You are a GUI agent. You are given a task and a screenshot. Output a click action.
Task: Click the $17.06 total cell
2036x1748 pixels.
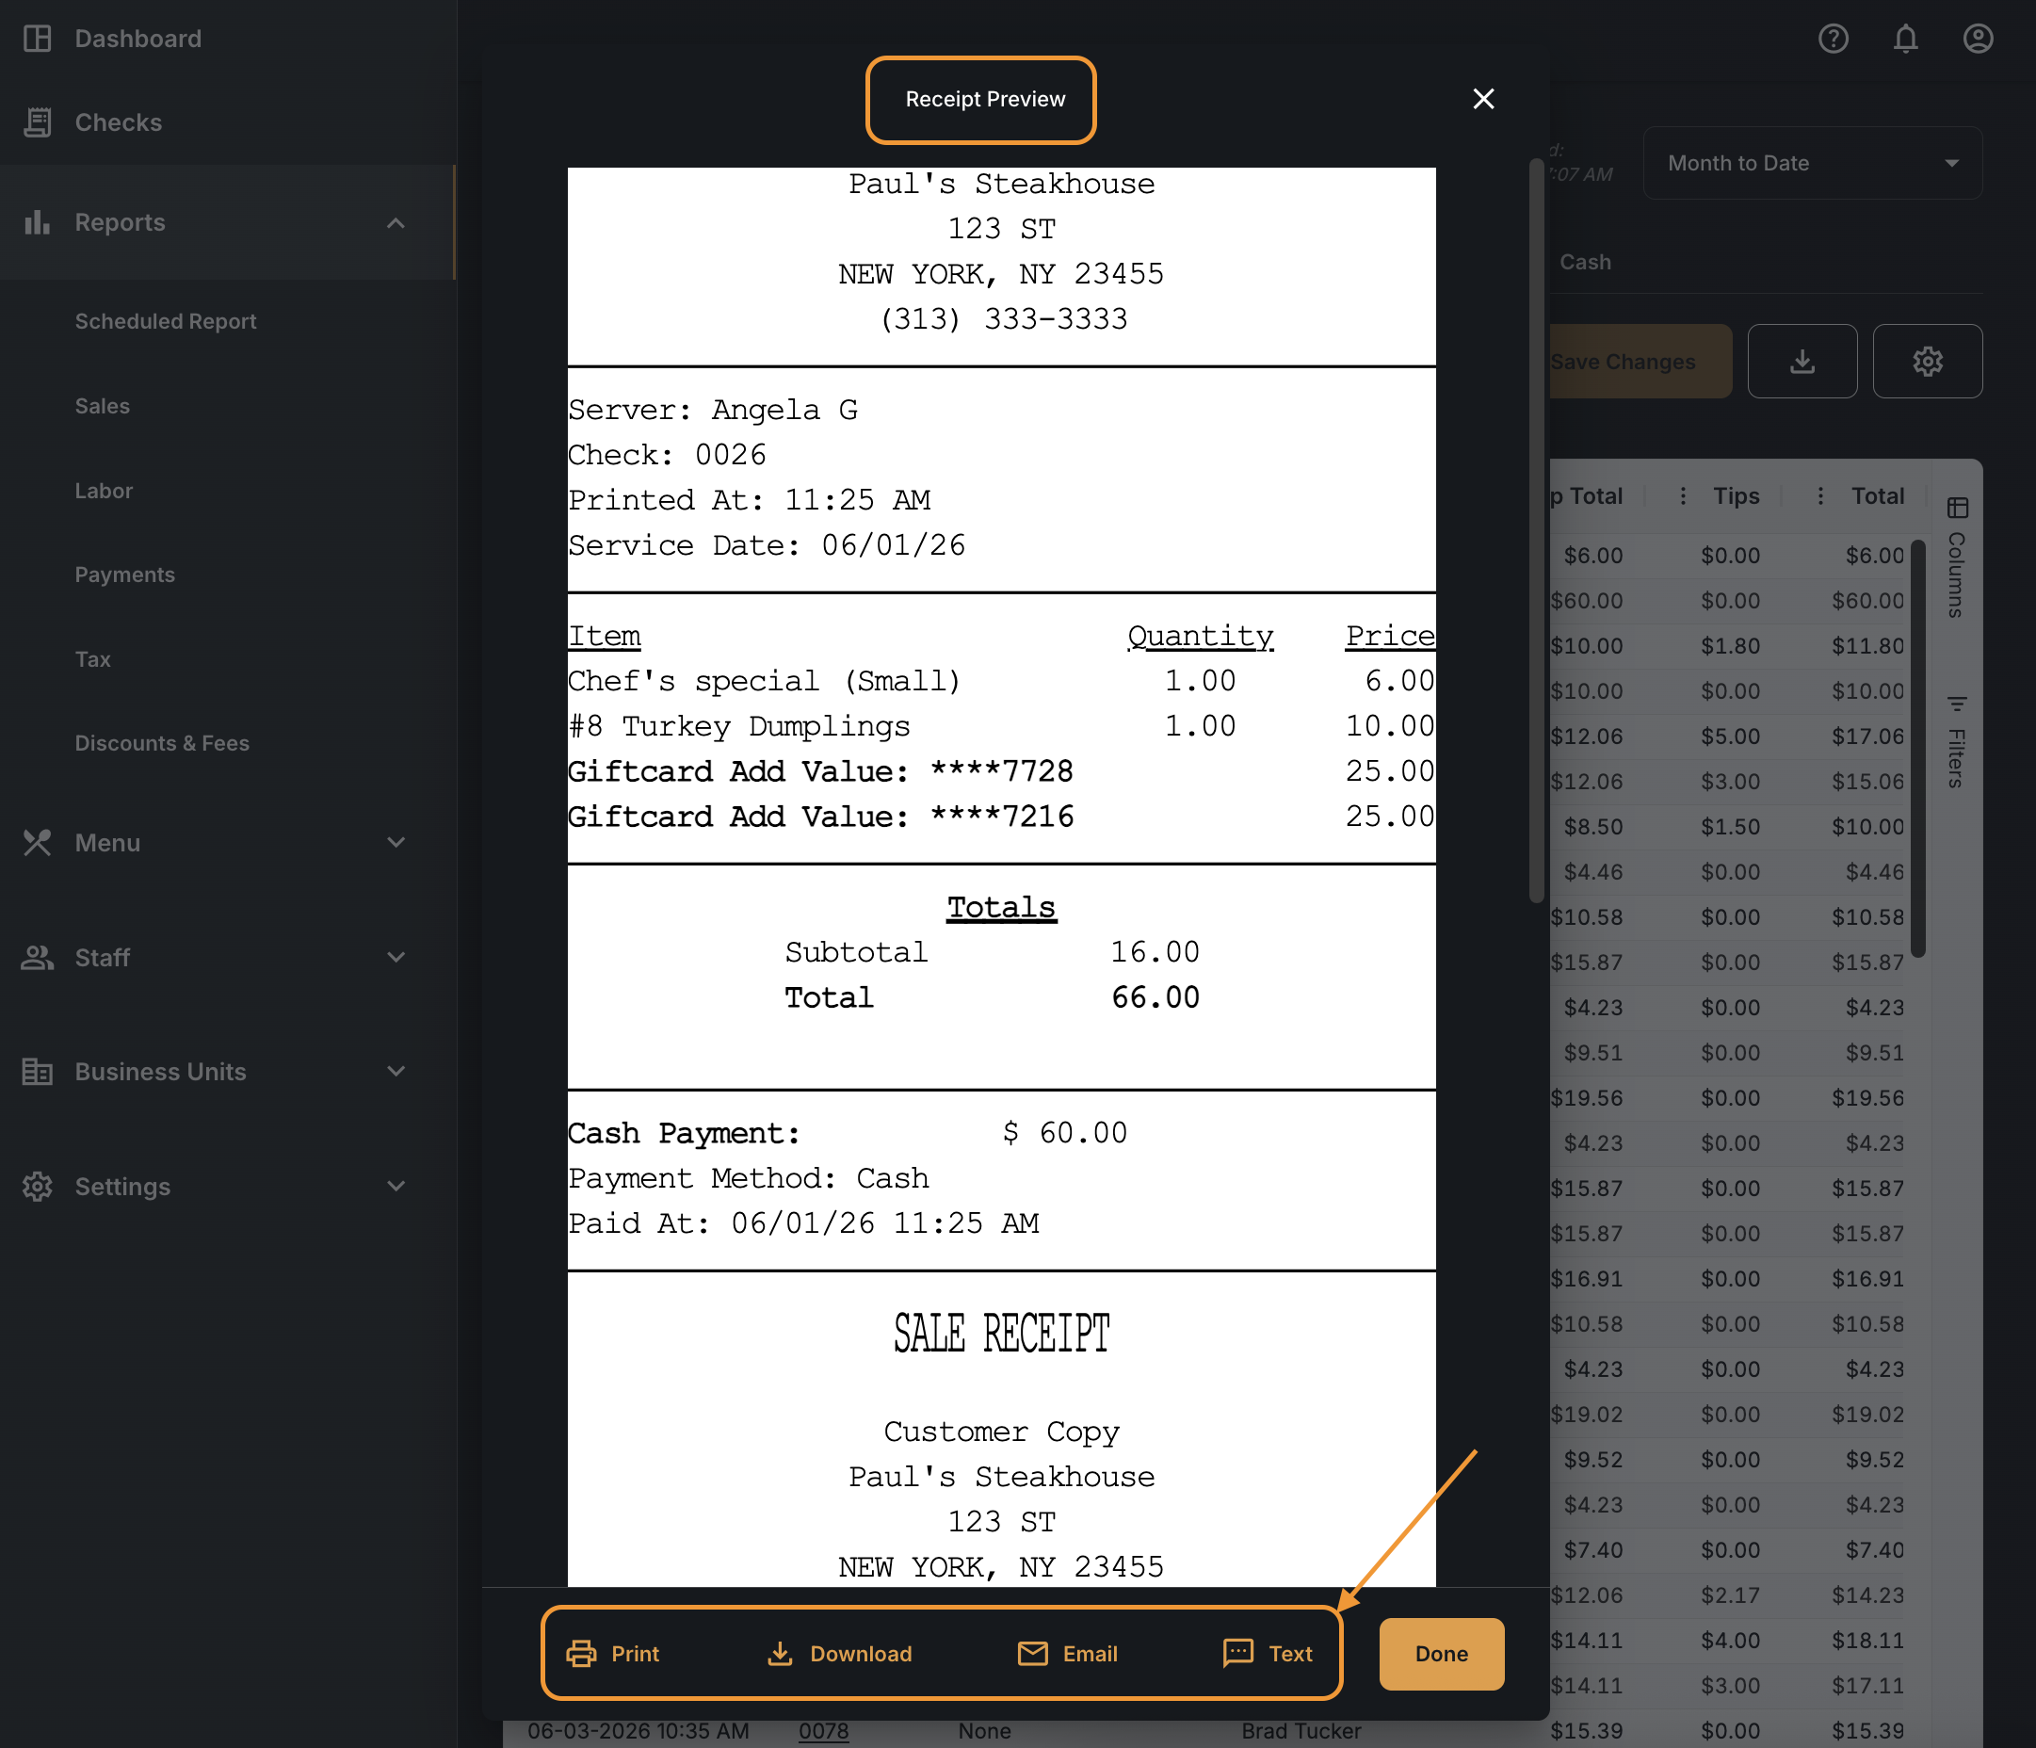pos(1867,736)
